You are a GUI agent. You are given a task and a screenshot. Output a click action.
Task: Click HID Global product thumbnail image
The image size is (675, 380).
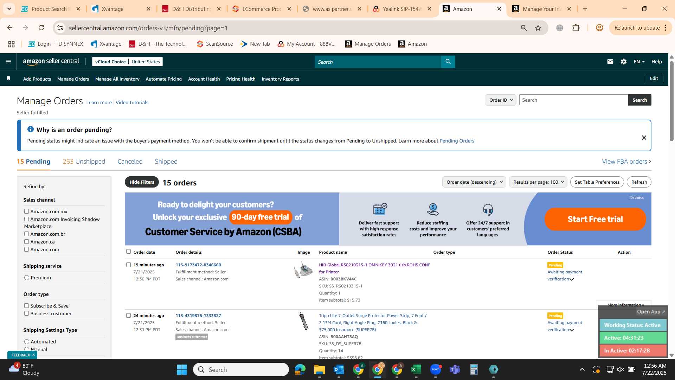pyautogui.click(x=303, y=270)
